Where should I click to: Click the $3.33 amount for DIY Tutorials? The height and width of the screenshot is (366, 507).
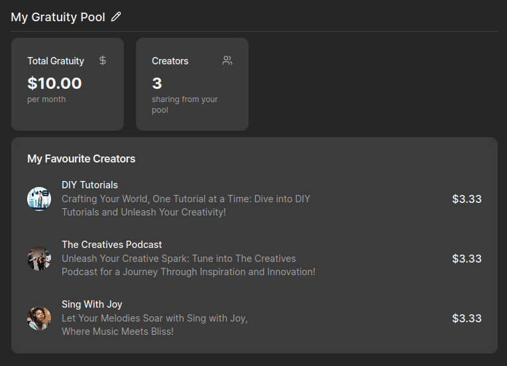467,199
